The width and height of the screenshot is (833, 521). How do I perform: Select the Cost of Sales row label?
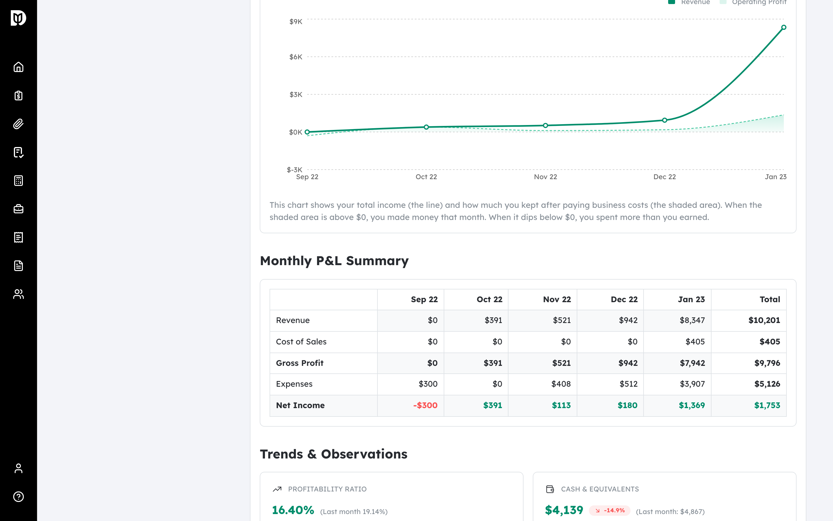301,342
